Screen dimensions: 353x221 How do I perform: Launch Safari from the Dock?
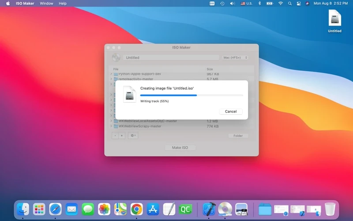click(56, 209)
